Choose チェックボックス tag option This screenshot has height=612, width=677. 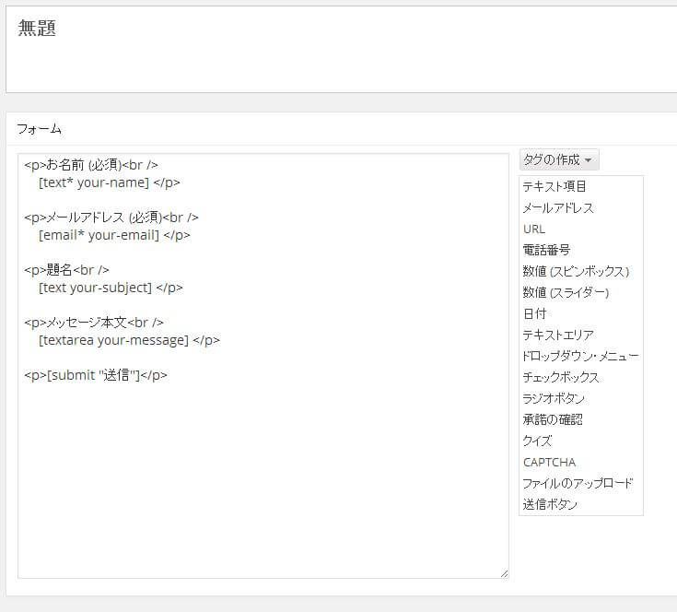[561, 377]
